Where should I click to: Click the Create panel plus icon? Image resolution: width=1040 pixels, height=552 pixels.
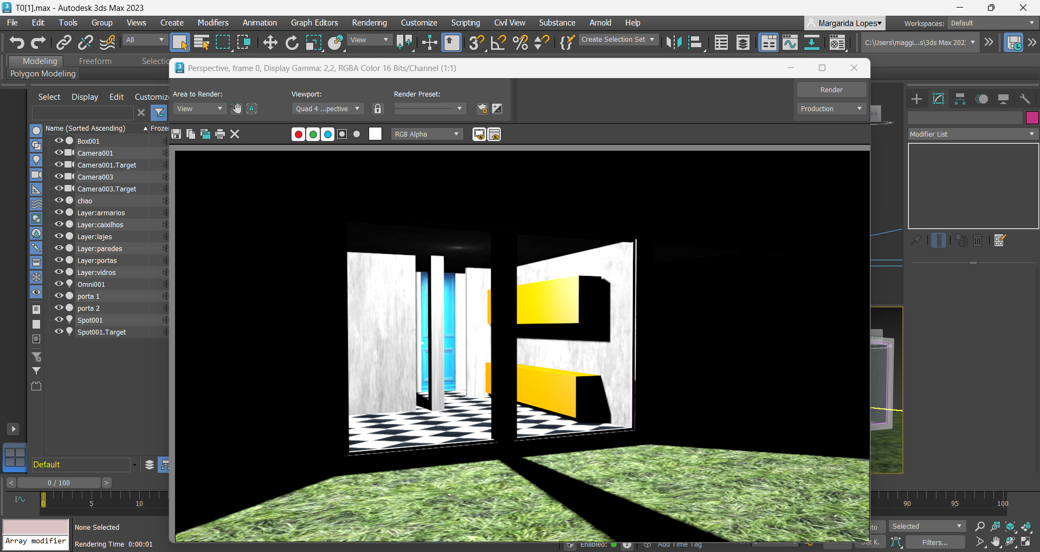(916, 99)
